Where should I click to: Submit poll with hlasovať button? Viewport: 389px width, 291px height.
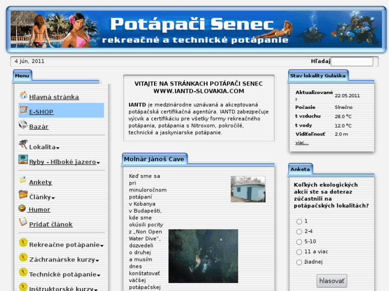332,281
